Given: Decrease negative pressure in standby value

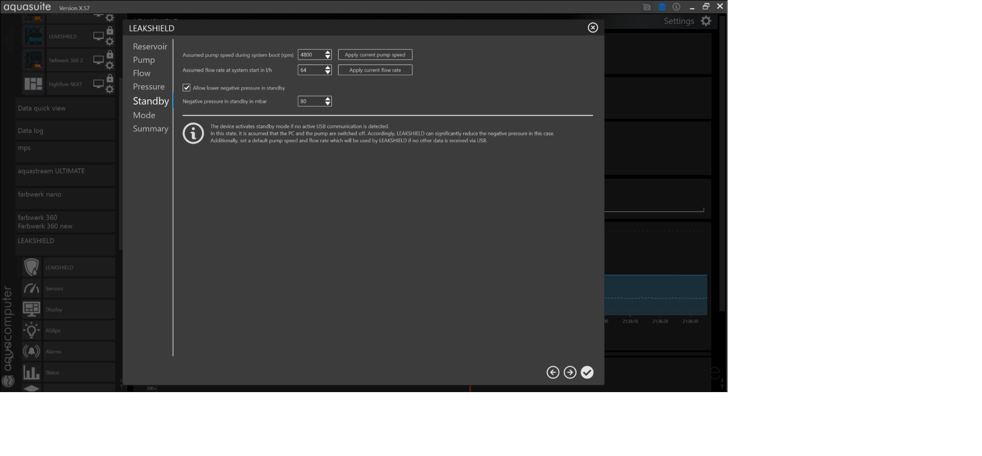Looking at the screenshot, I should [328, 104].
